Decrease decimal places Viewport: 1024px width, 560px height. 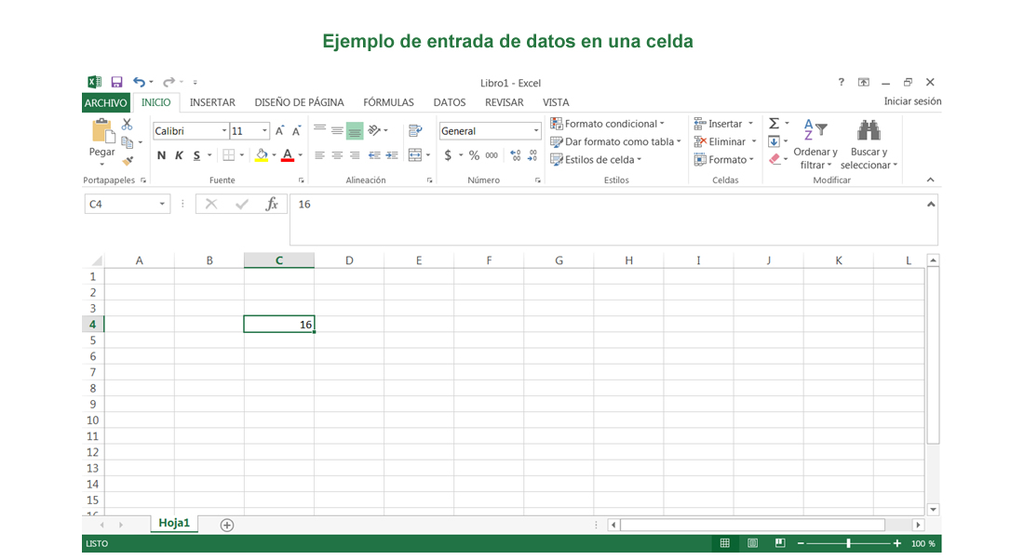click(x=532, y=155)
